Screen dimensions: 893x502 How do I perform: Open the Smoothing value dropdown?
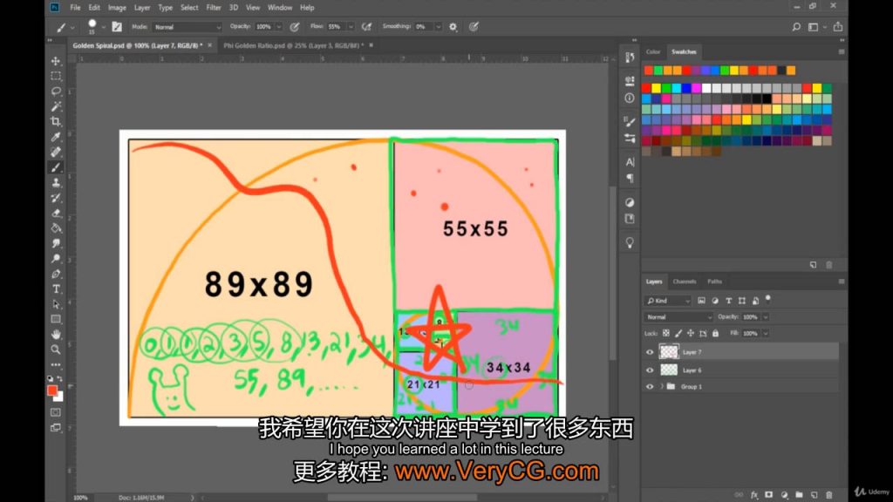(438, 27)
